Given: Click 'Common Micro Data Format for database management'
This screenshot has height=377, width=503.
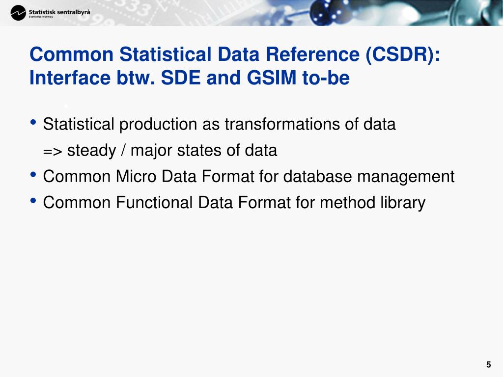Looking at the screenshot, I should point(249,177).
